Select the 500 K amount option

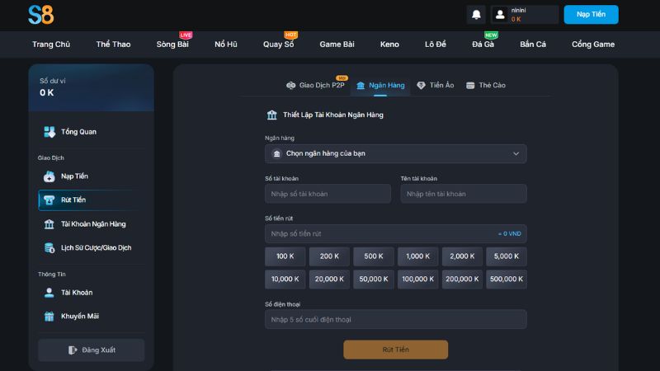coord(374,256)
